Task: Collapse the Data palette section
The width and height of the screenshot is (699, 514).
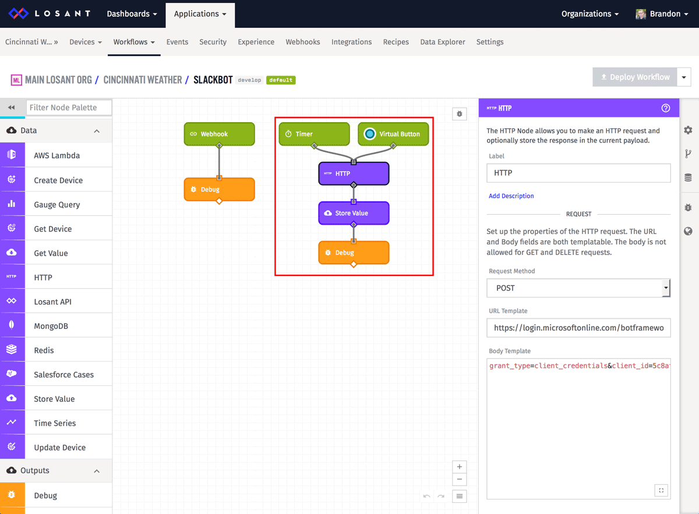Action: click(x=97, y=131)
